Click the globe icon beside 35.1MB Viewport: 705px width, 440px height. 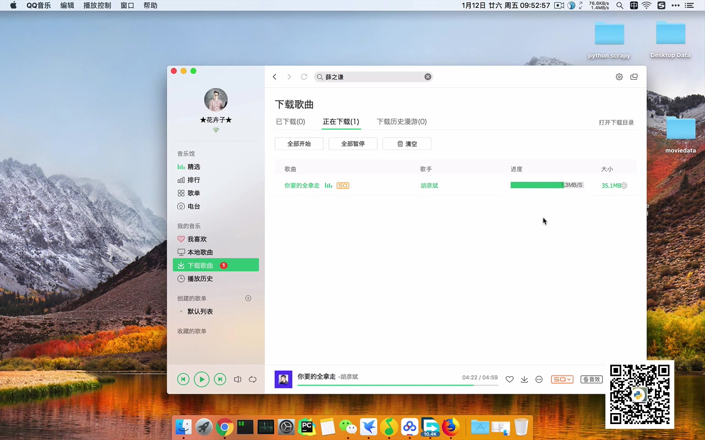(624, 186)
